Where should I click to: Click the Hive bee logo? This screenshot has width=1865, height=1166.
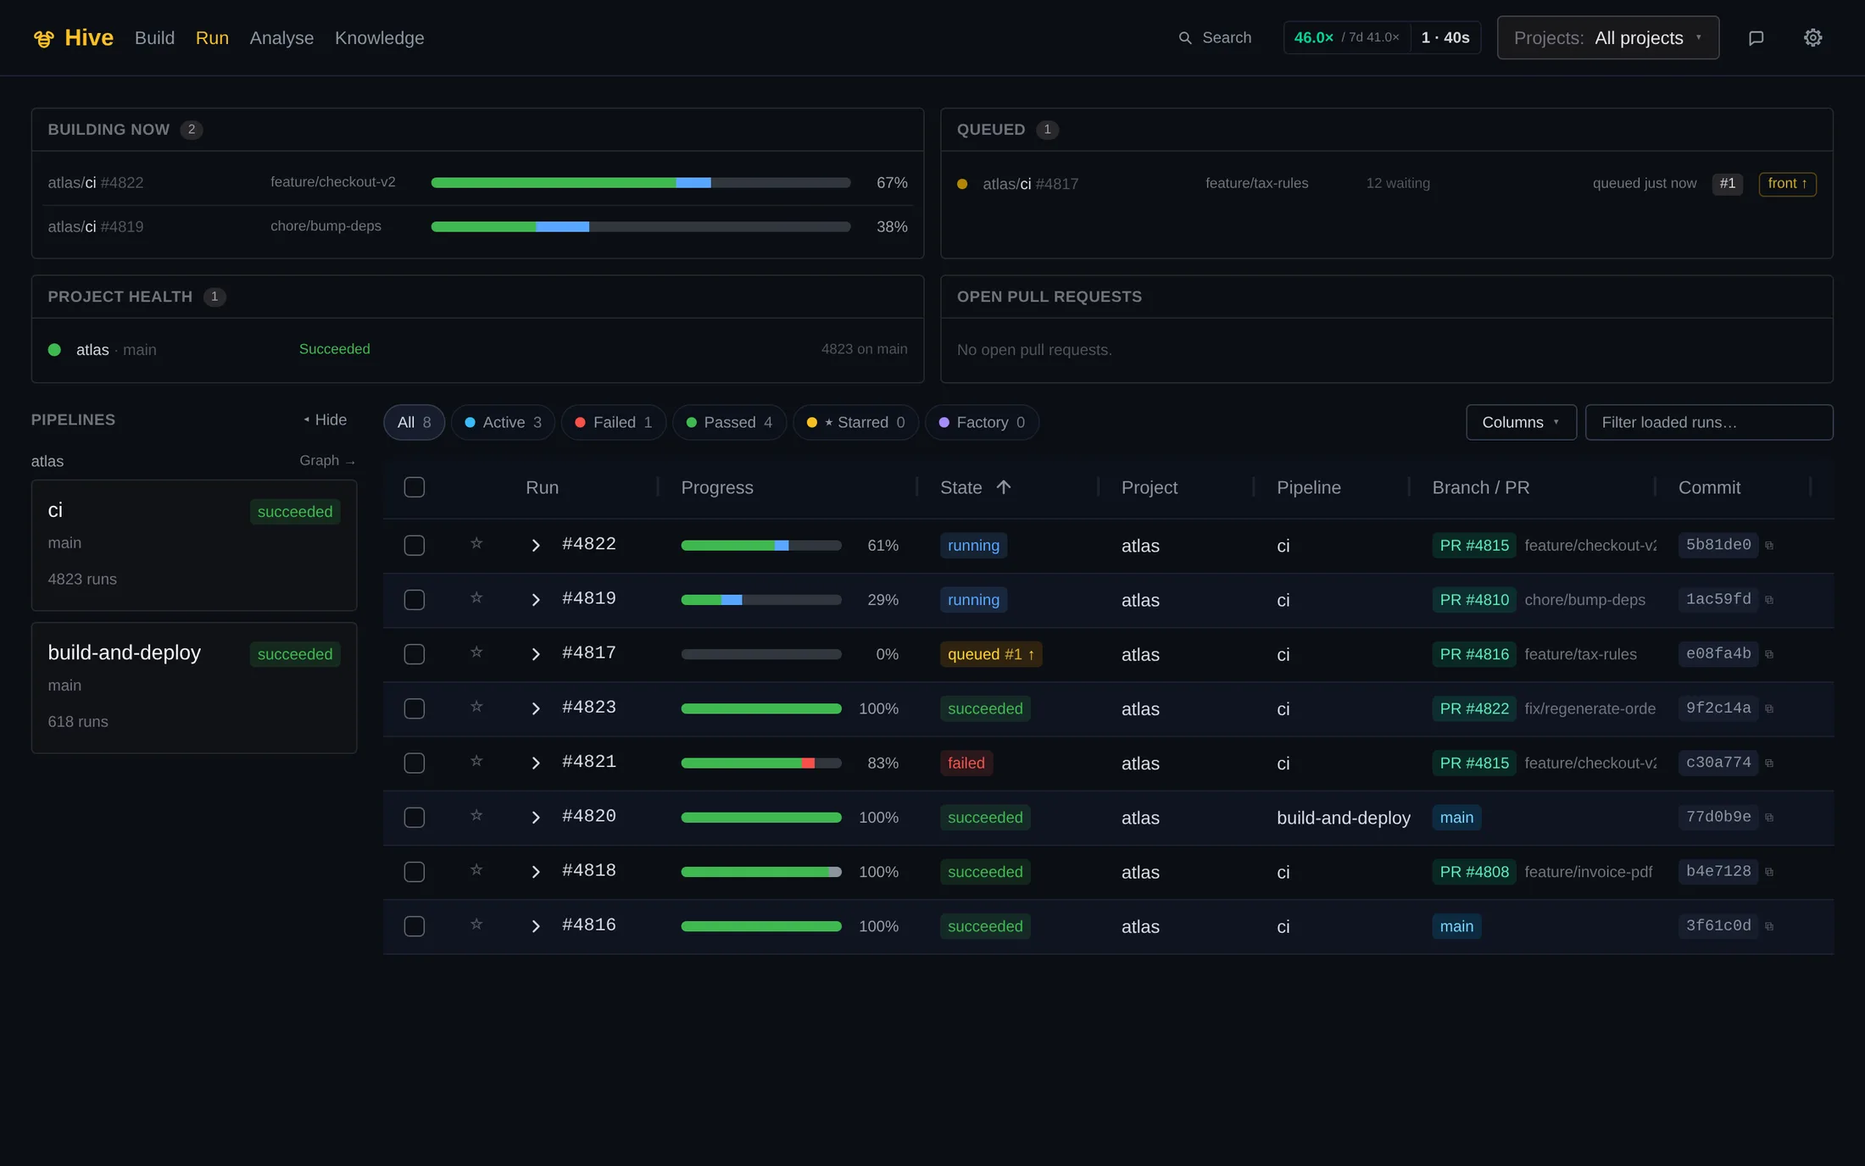coord(44,38)
